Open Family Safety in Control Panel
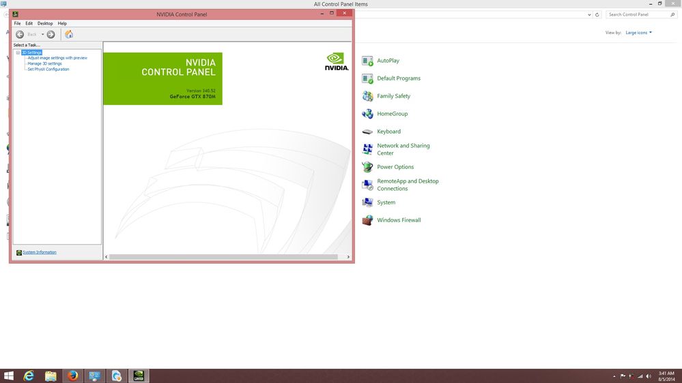The image size is (682, 383). click(394, 96)
